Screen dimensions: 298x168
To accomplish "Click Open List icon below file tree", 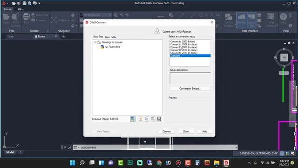I will 147,119.
